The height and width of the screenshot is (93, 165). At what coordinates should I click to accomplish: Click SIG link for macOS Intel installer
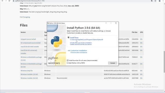pos(141,47)
